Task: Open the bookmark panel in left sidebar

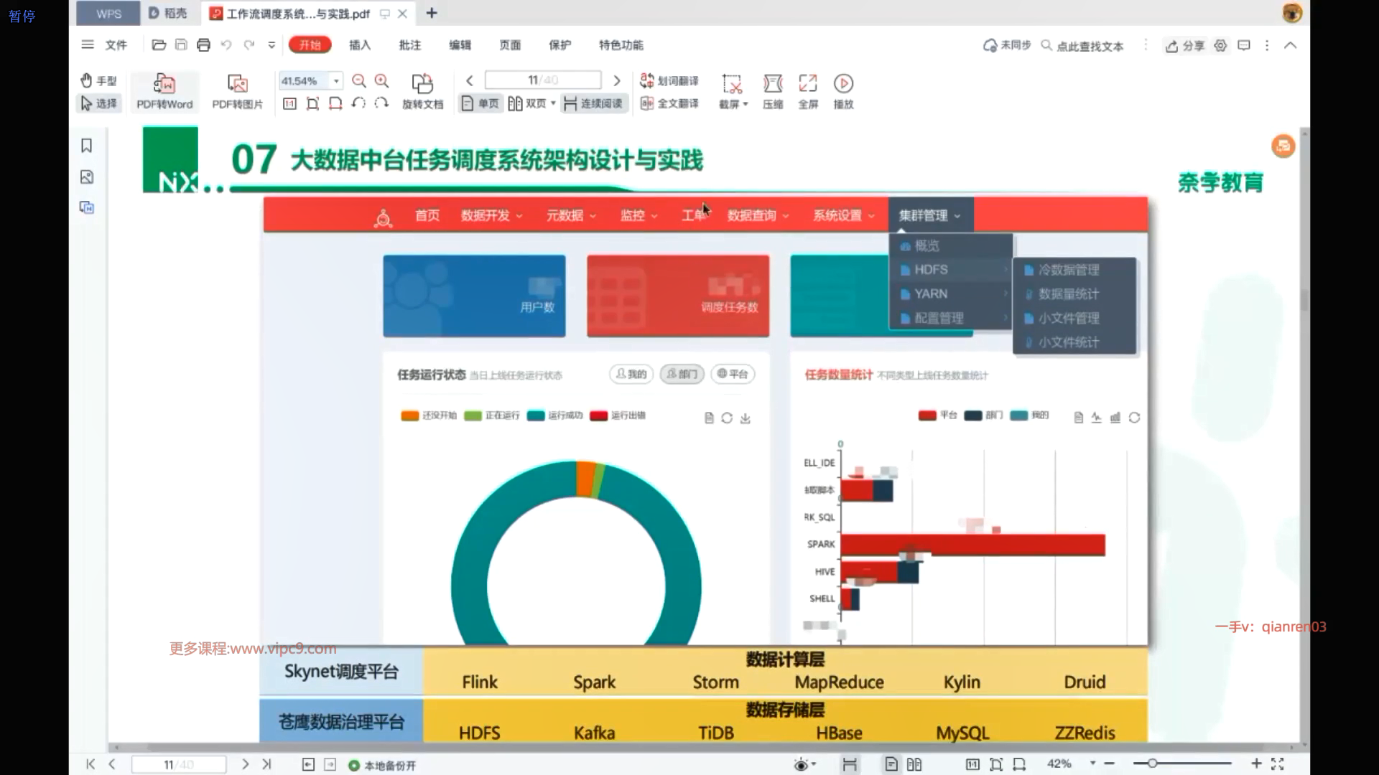Action: pyautogui.click(x=87, y=146)
